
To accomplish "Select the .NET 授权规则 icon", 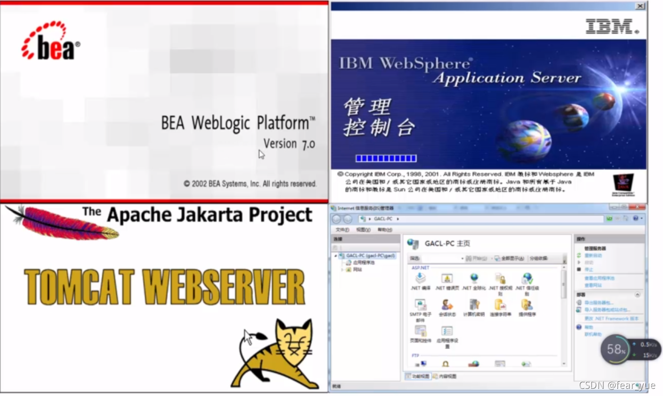I will [x=501, y=279].
